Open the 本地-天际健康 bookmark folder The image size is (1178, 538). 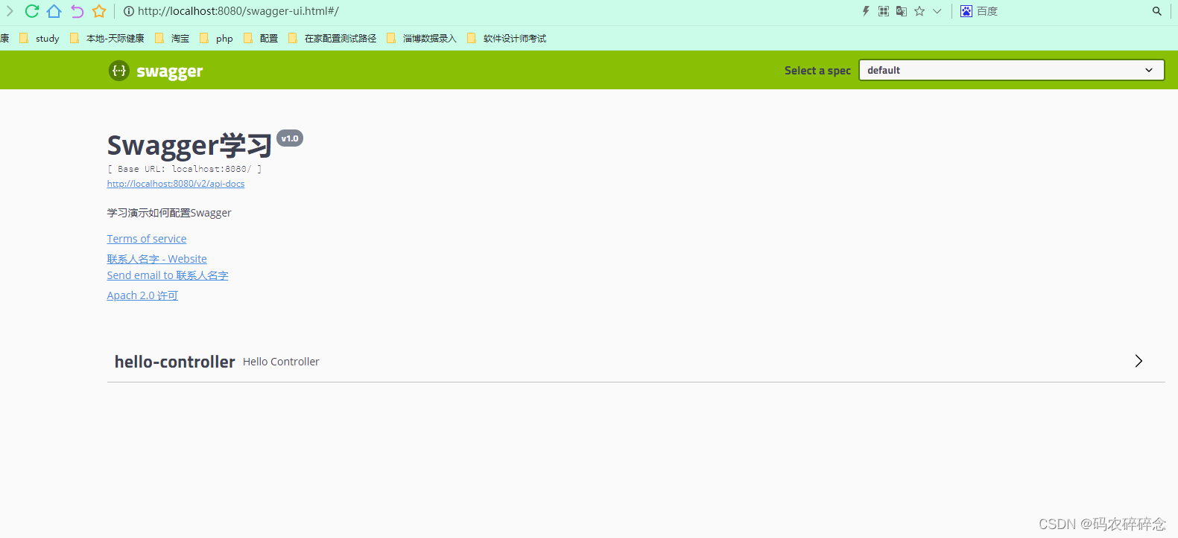pos(107,39)
